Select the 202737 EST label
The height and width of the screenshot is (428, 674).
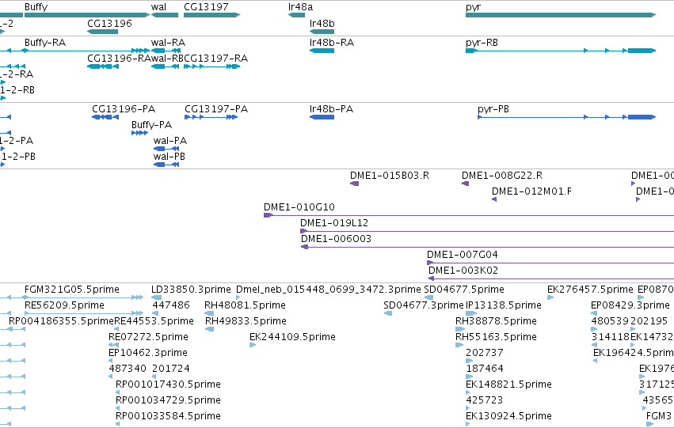(485, 353)
